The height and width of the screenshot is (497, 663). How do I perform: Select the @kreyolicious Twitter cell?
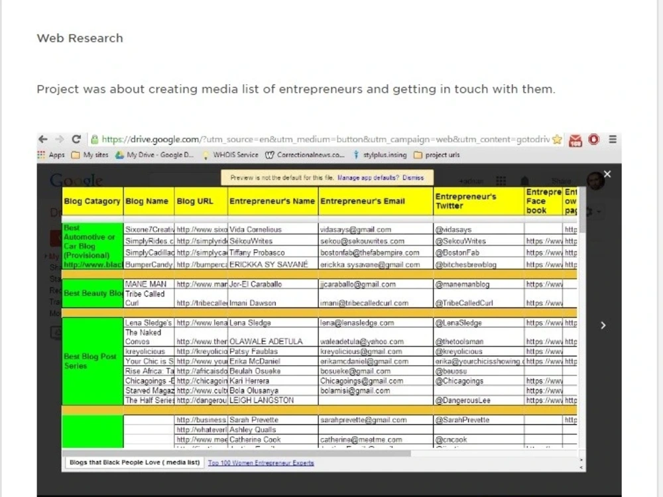(479, 351)
